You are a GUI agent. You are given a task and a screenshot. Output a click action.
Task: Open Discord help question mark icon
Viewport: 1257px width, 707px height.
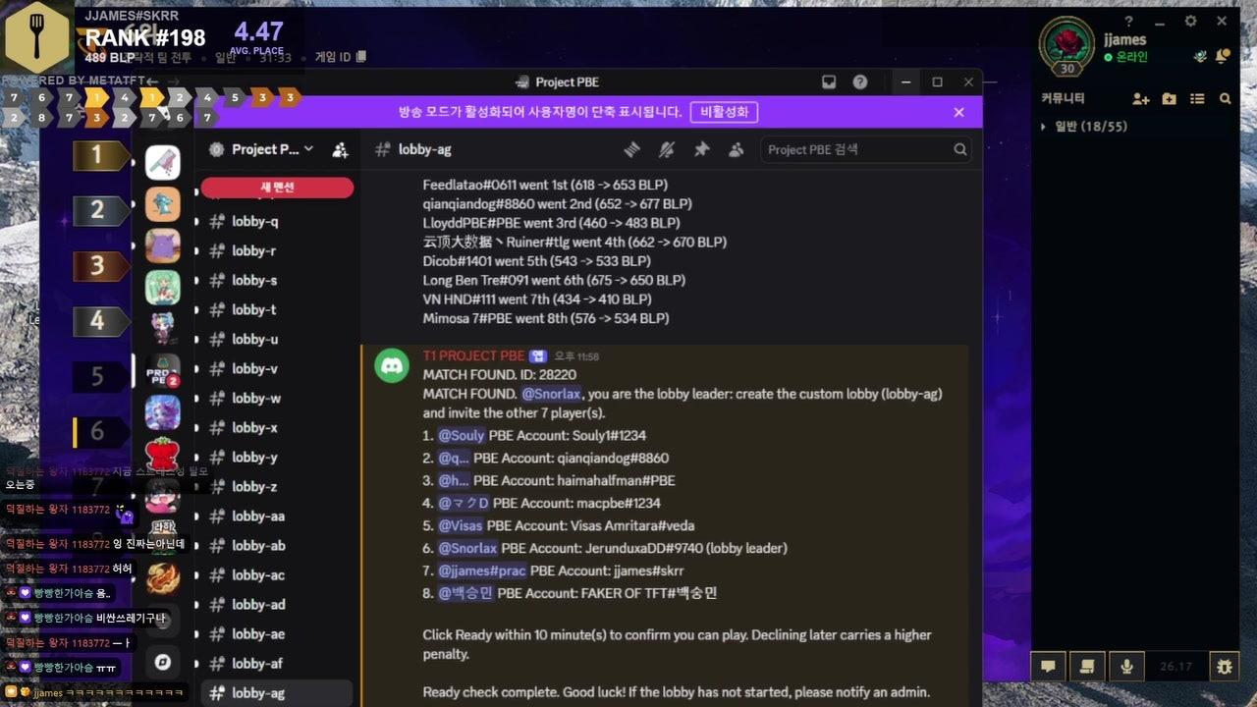(x=860, y=82)
